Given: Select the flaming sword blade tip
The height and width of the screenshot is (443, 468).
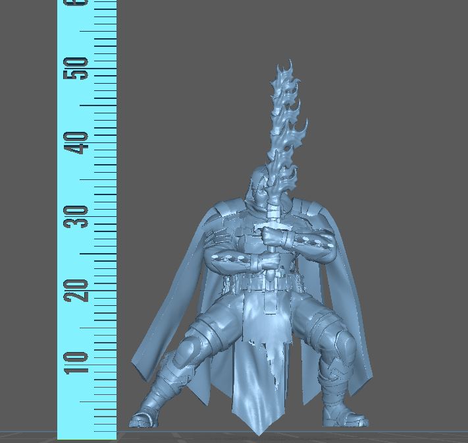Looking at the screenshot, I should coord(288,69).
